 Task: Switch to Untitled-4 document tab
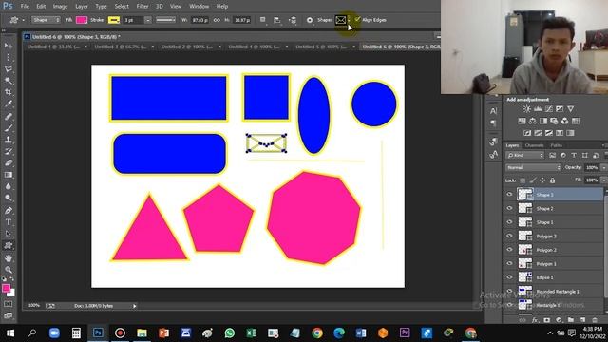(255, 47)
